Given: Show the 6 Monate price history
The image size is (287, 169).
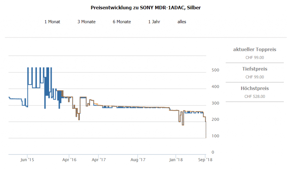Looking at the screenshot, I should [x=122, y=22].
